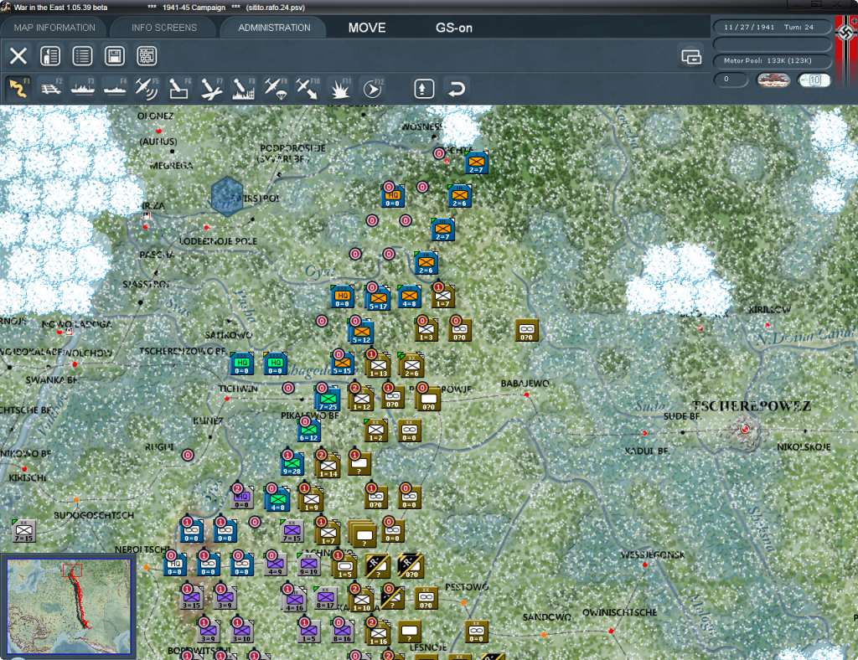Activate F5 Air Recon mode
This screenshot has height=660, width=858.
[x=147, y=89]
